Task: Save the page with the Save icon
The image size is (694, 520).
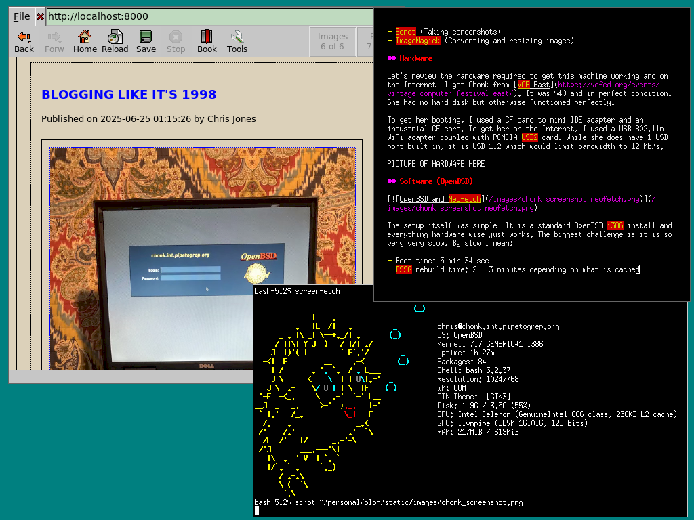Action: coord(146,42)
